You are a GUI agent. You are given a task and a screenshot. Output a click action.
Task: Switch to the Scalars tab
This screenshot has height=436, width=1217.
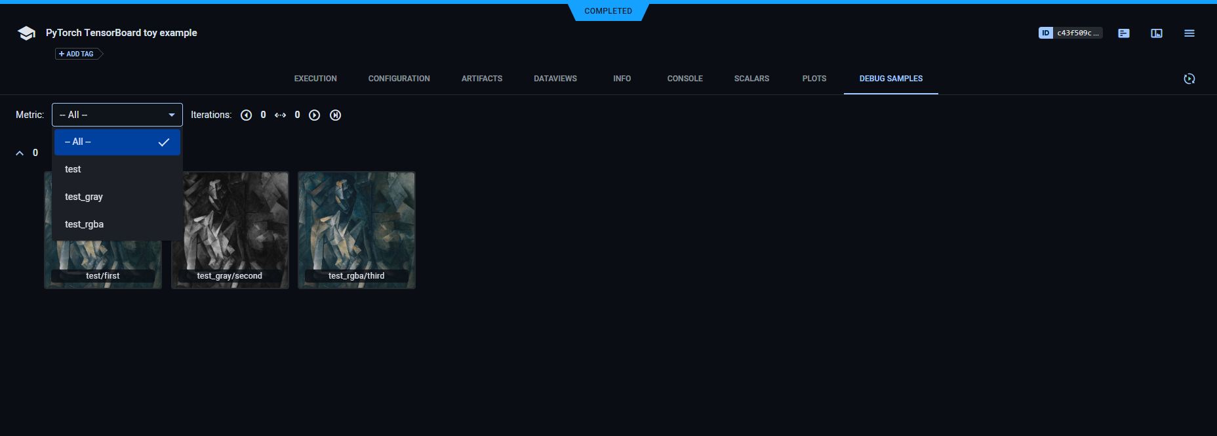tap(751, 79)
